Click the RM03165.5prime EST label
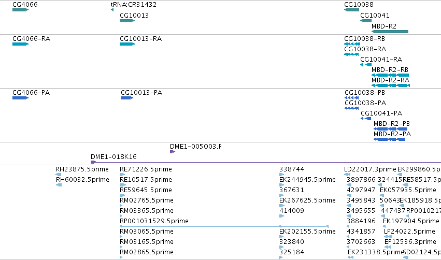441x260 pixels. 147,242
